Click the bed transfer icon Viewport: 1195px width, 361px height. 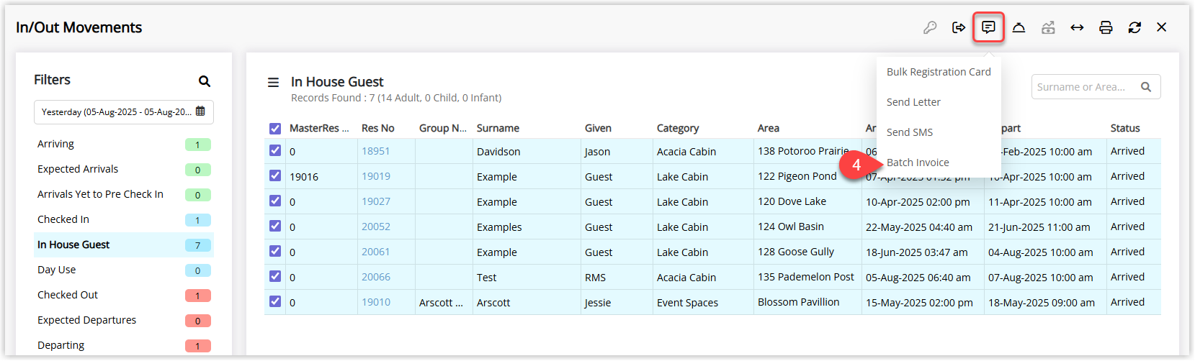coord(1048,27)
